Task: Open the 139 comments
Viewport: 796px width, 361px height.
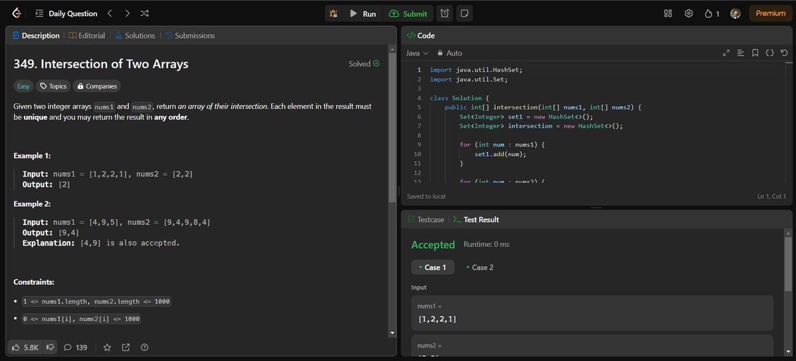Action: (x=75, y=347)
